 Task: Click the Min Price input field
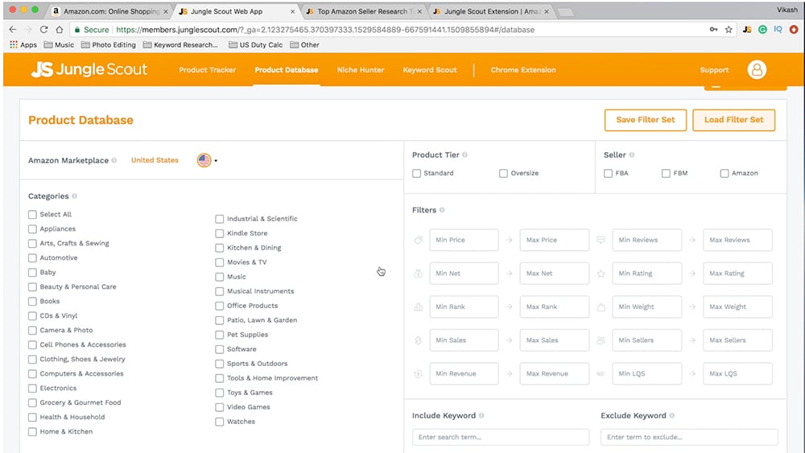pyautogui.click(x=464, y=240)
